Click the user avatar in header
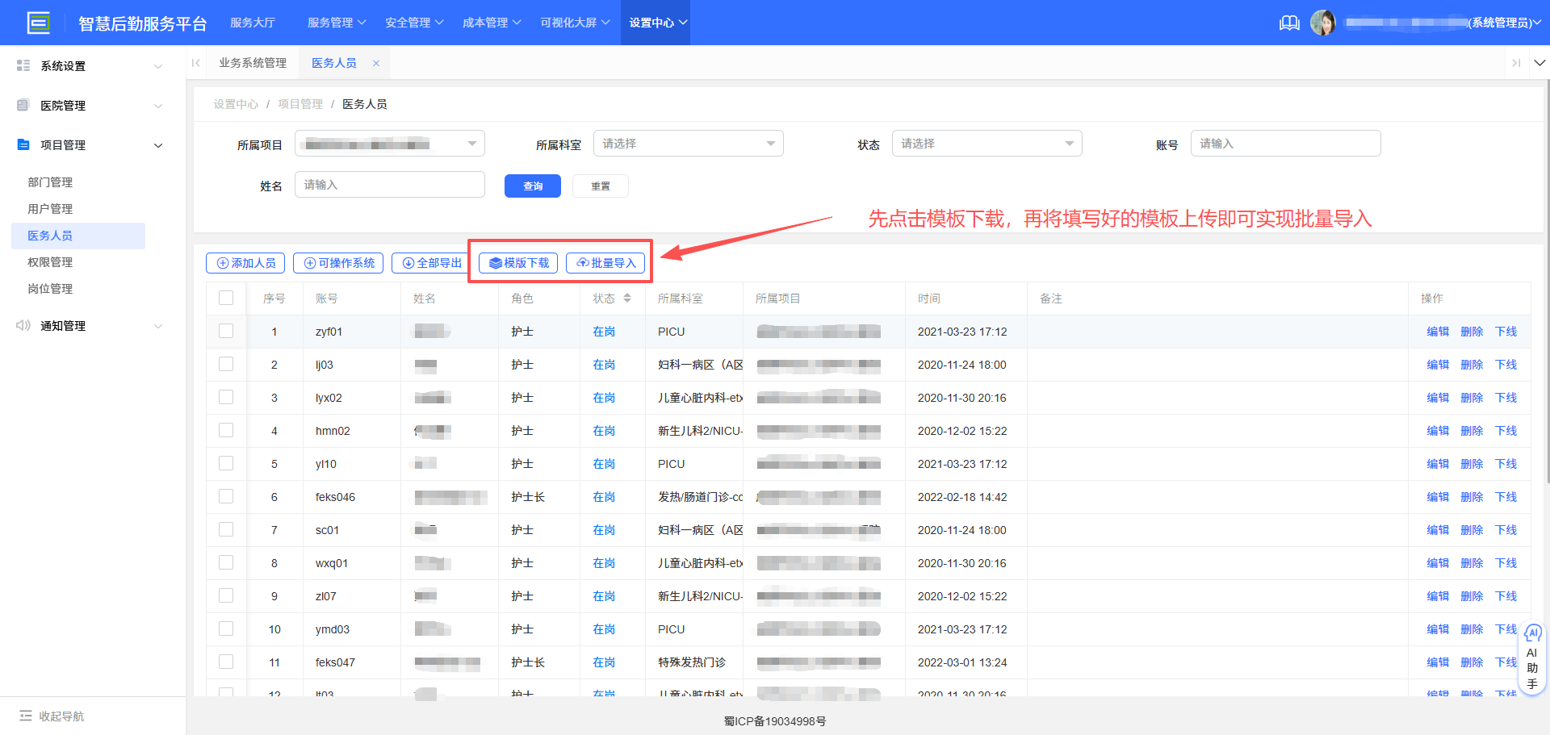Viewport: 1550px width, 735px height. (1322, 23)
